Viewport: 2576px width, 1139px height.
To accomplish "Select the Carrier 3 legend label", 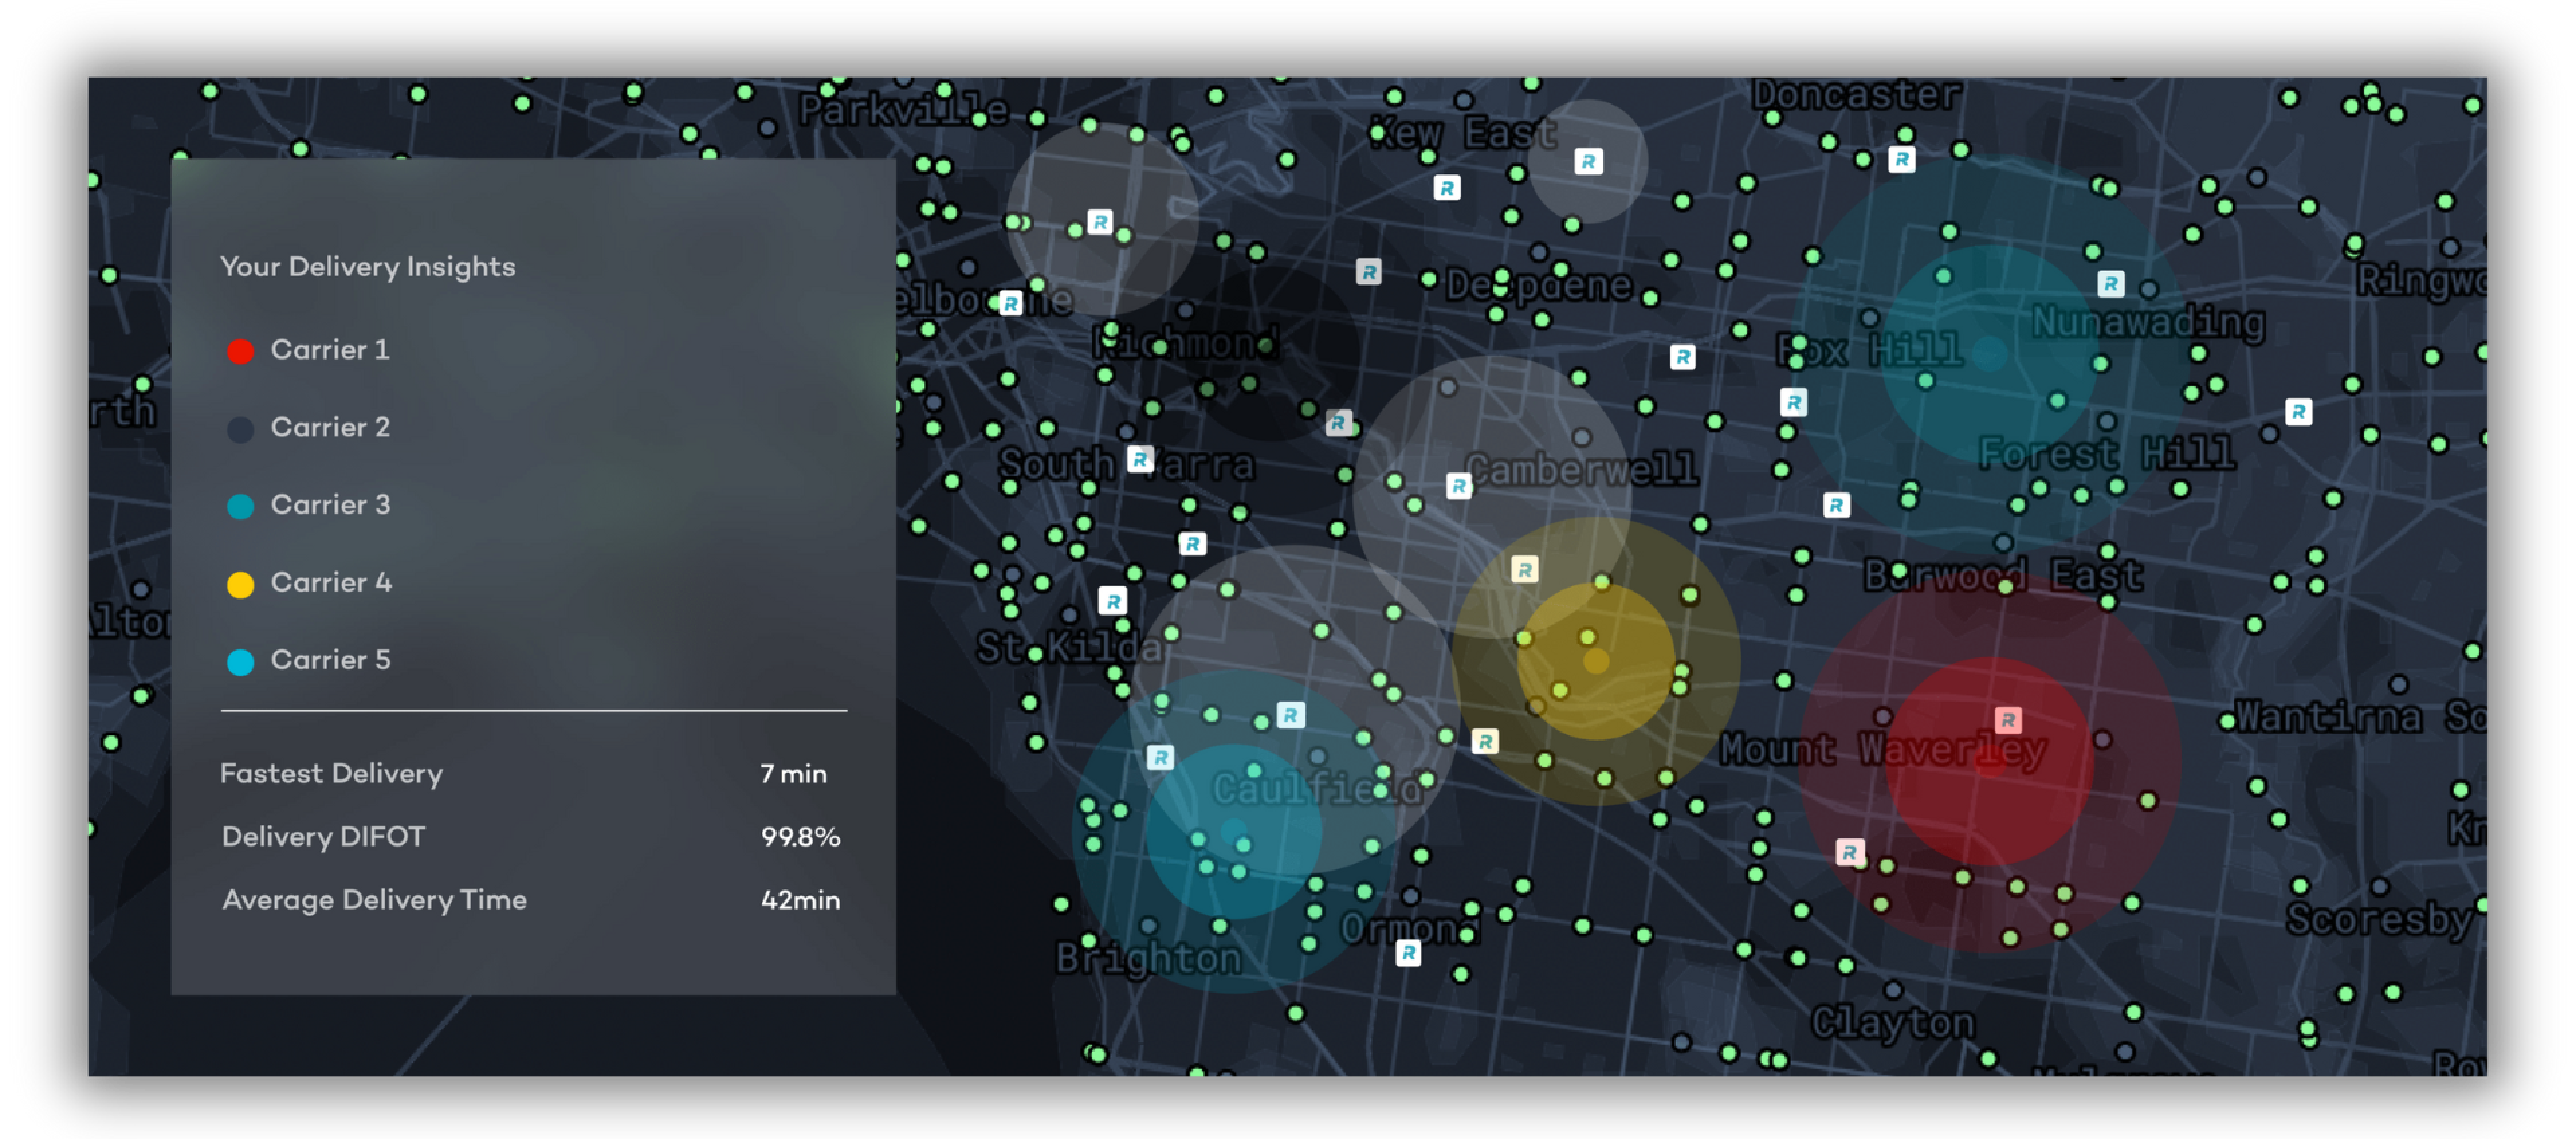I will click(330, 504).
